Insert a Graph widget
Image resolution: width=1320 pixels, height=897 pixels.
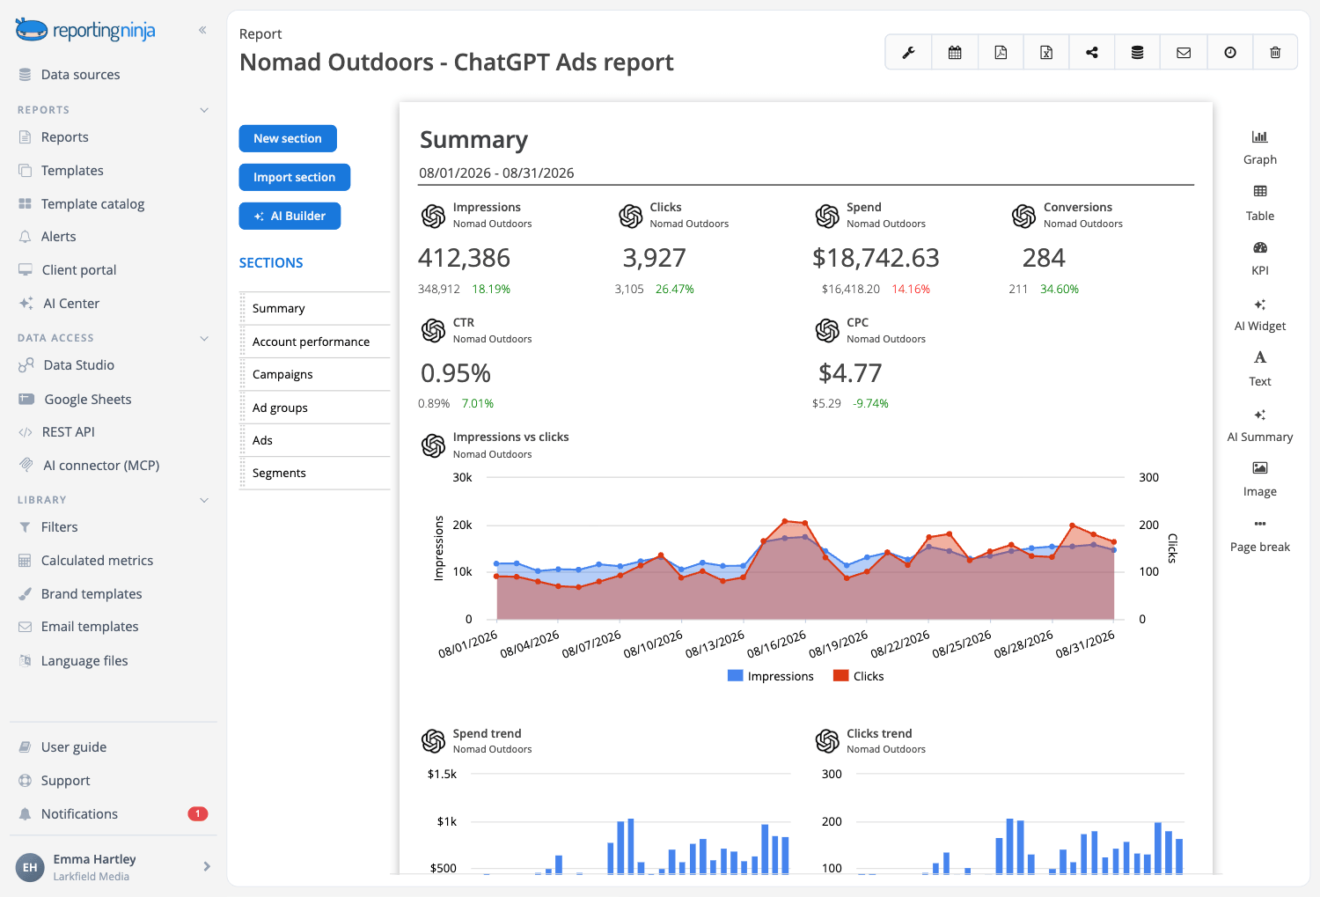pos(1260,147)
